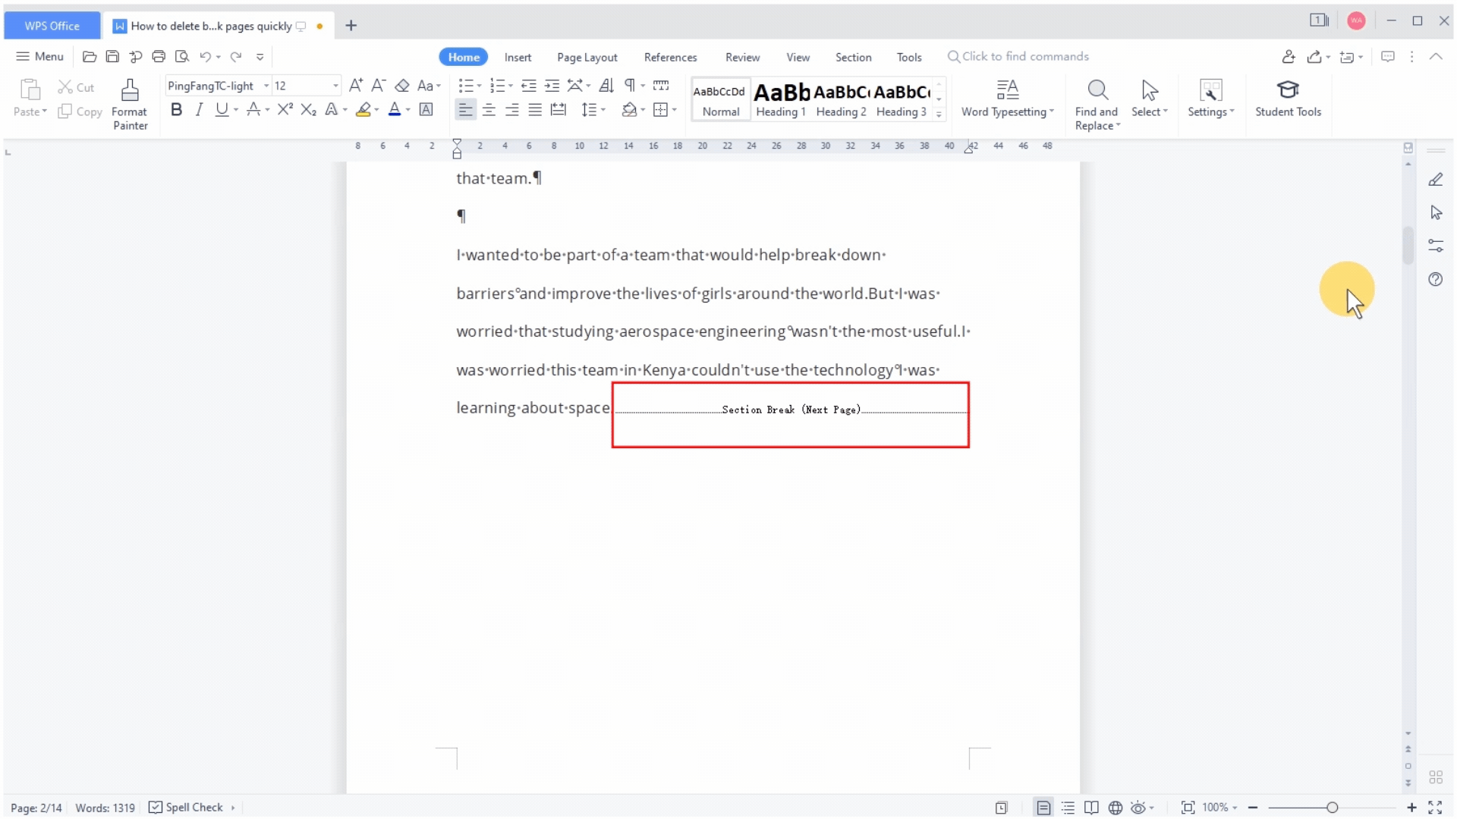Open the font size dropdown
Viewport: 1457px width, 819px height.
pyautogui.click(x=335, y=86)
